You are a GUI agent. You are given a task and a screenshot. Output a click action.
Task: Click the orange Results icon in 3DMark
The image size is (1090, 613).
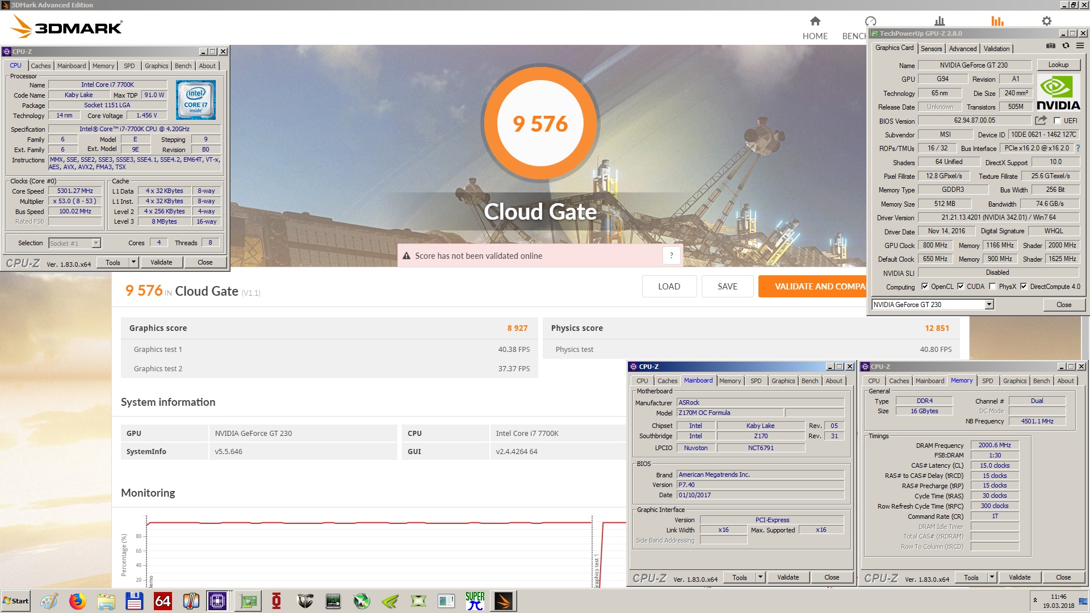tap(997, 21)
